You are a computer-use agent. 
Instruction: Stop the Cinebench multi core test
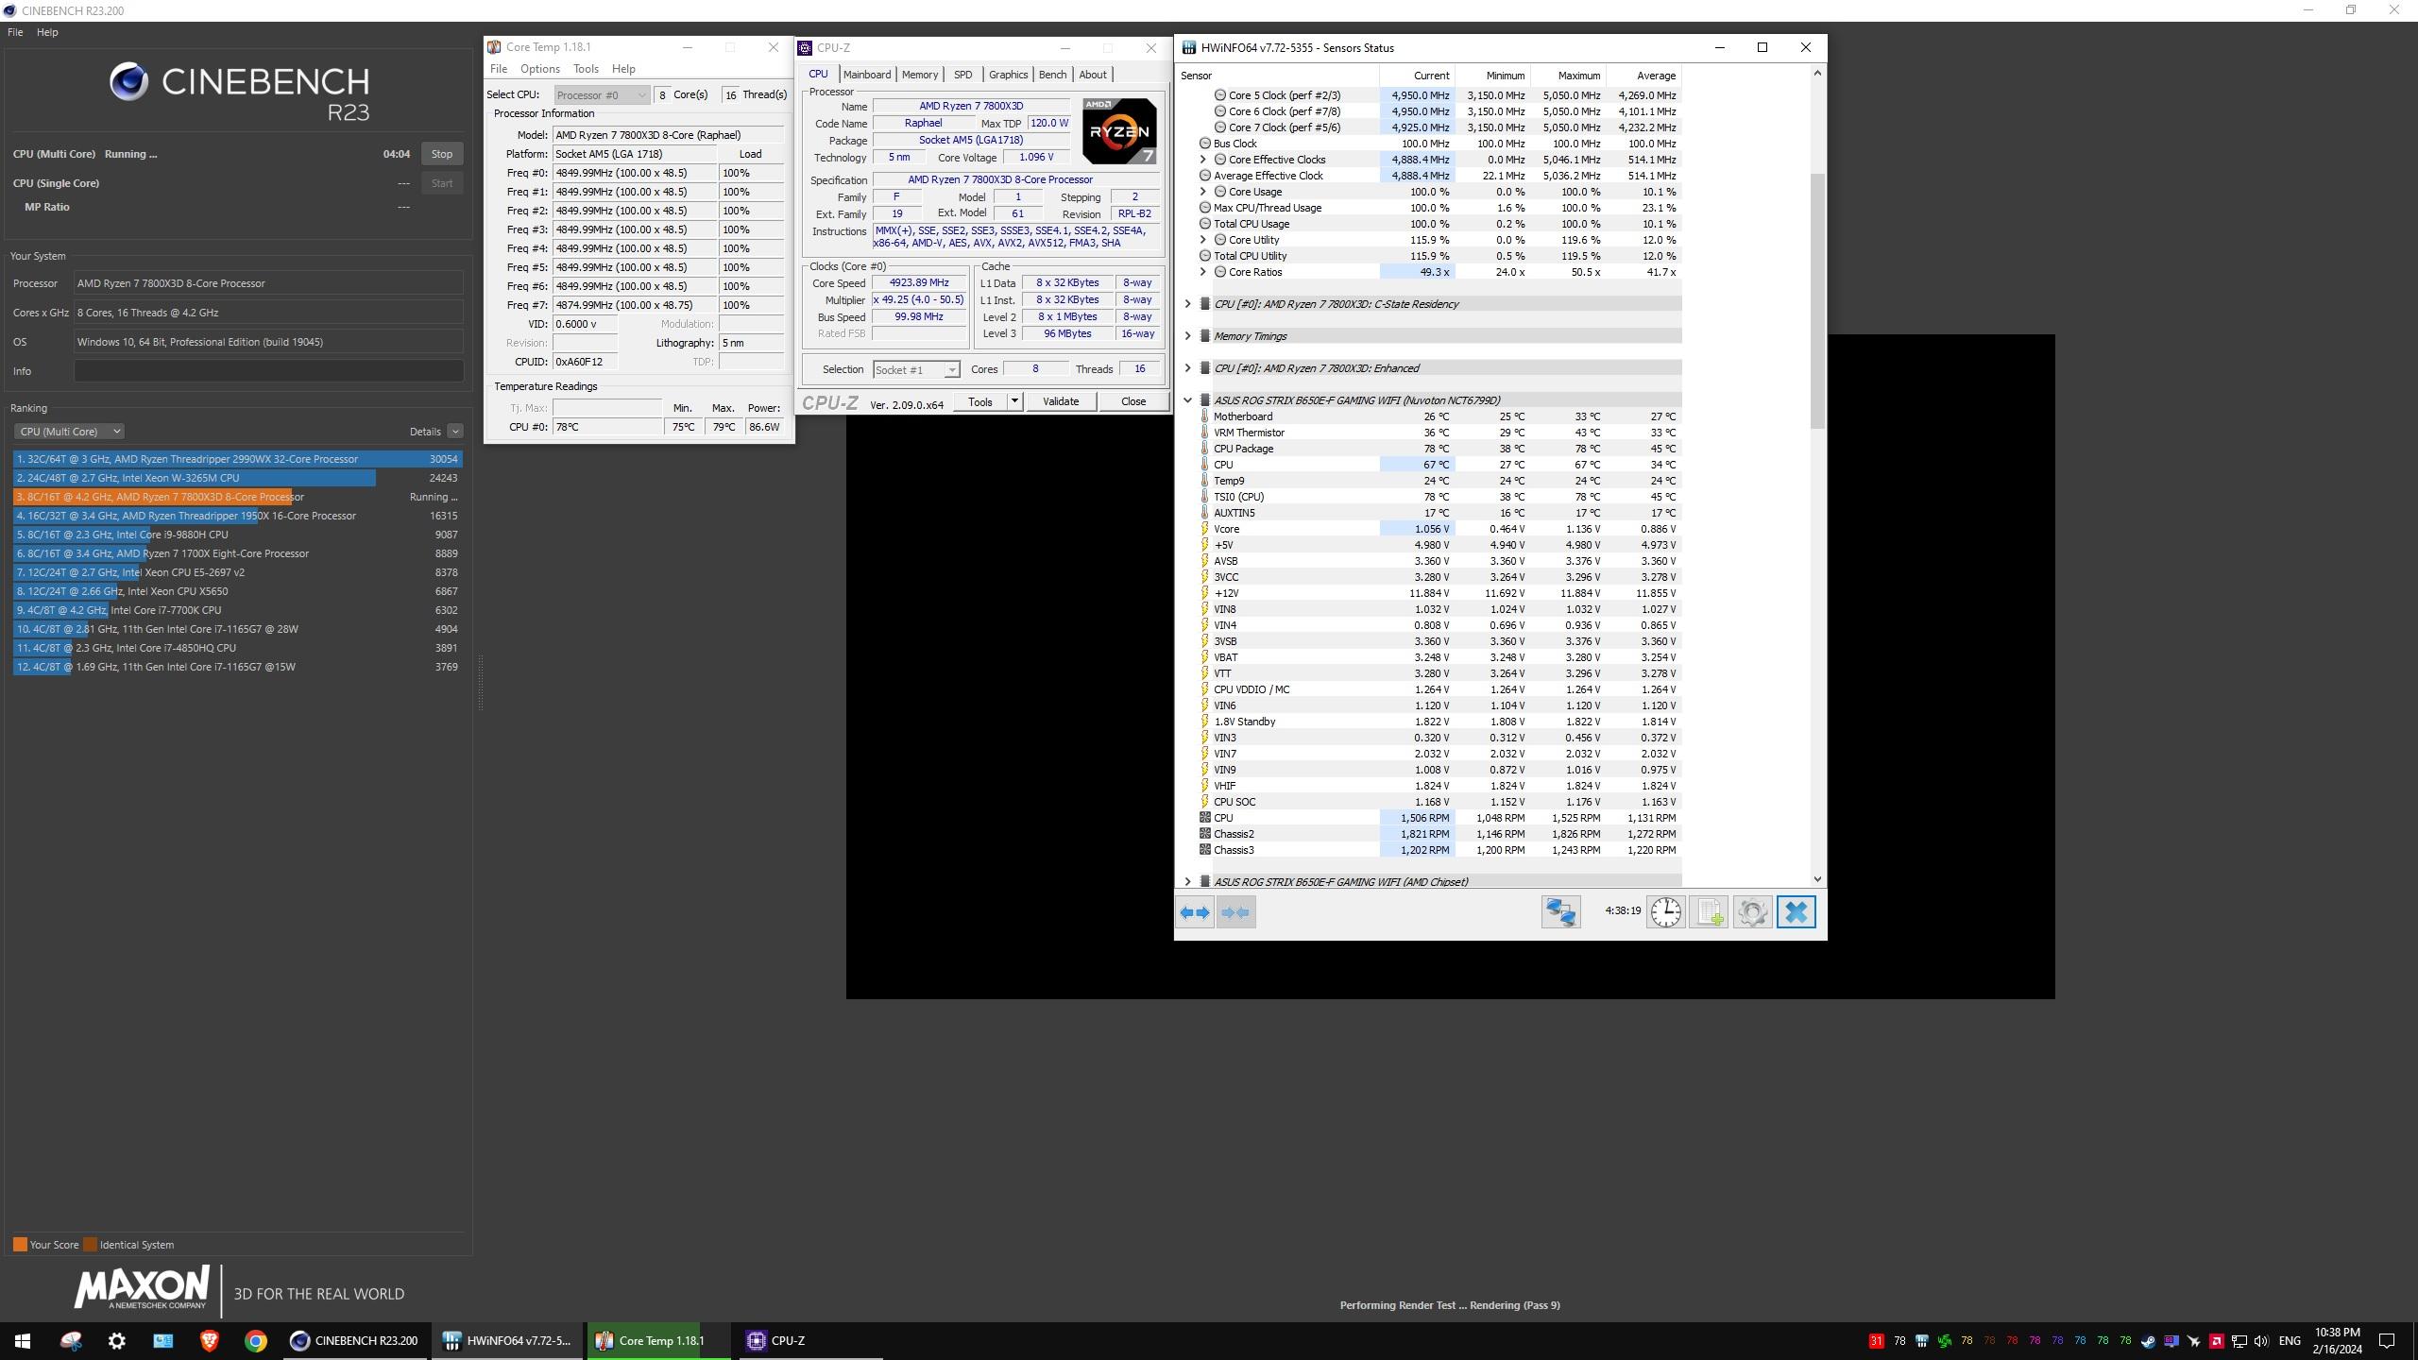pyautogui.click(x=441, y=154)
